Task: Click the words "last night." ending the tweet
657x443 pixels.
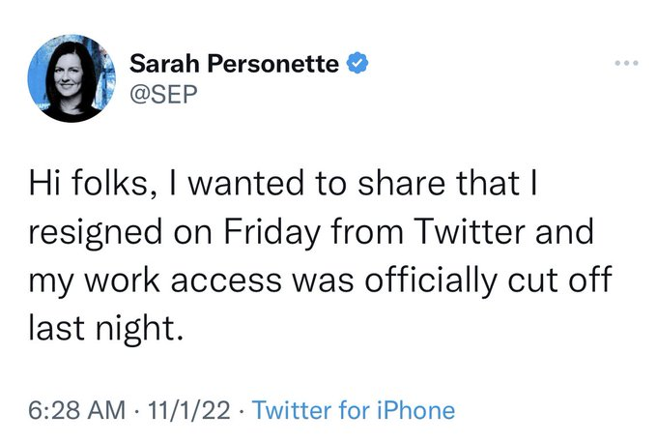Action: tap(104, 330)
